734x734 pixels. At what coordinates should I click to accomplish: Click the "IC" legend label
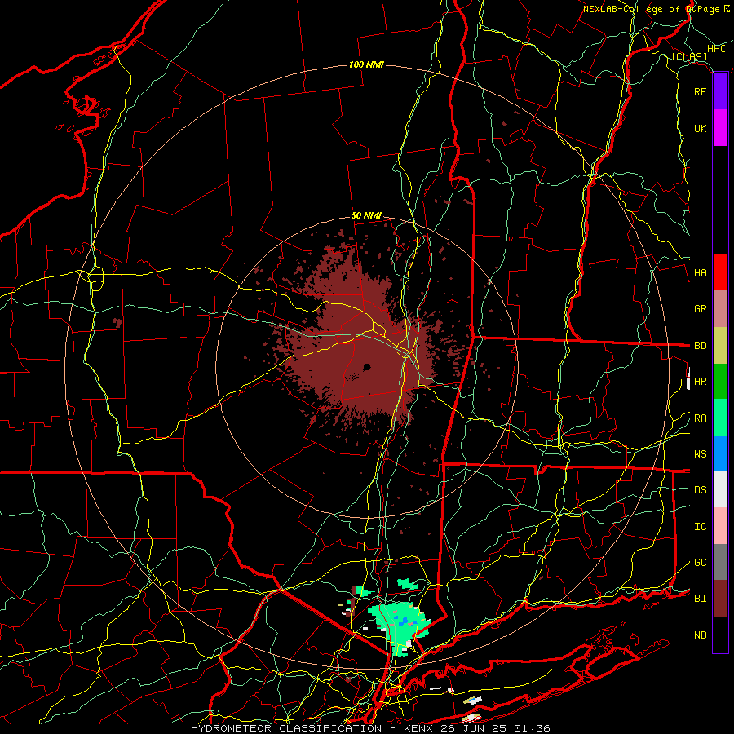coord(701,527)
